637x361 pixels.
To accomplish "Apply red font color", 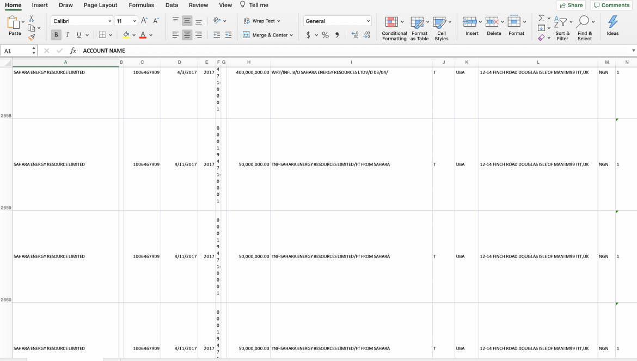I will coord(143,35).
